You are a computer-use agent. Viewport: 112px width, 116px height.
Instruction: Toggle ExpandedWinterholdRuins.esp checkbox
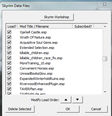pos(9,79)
